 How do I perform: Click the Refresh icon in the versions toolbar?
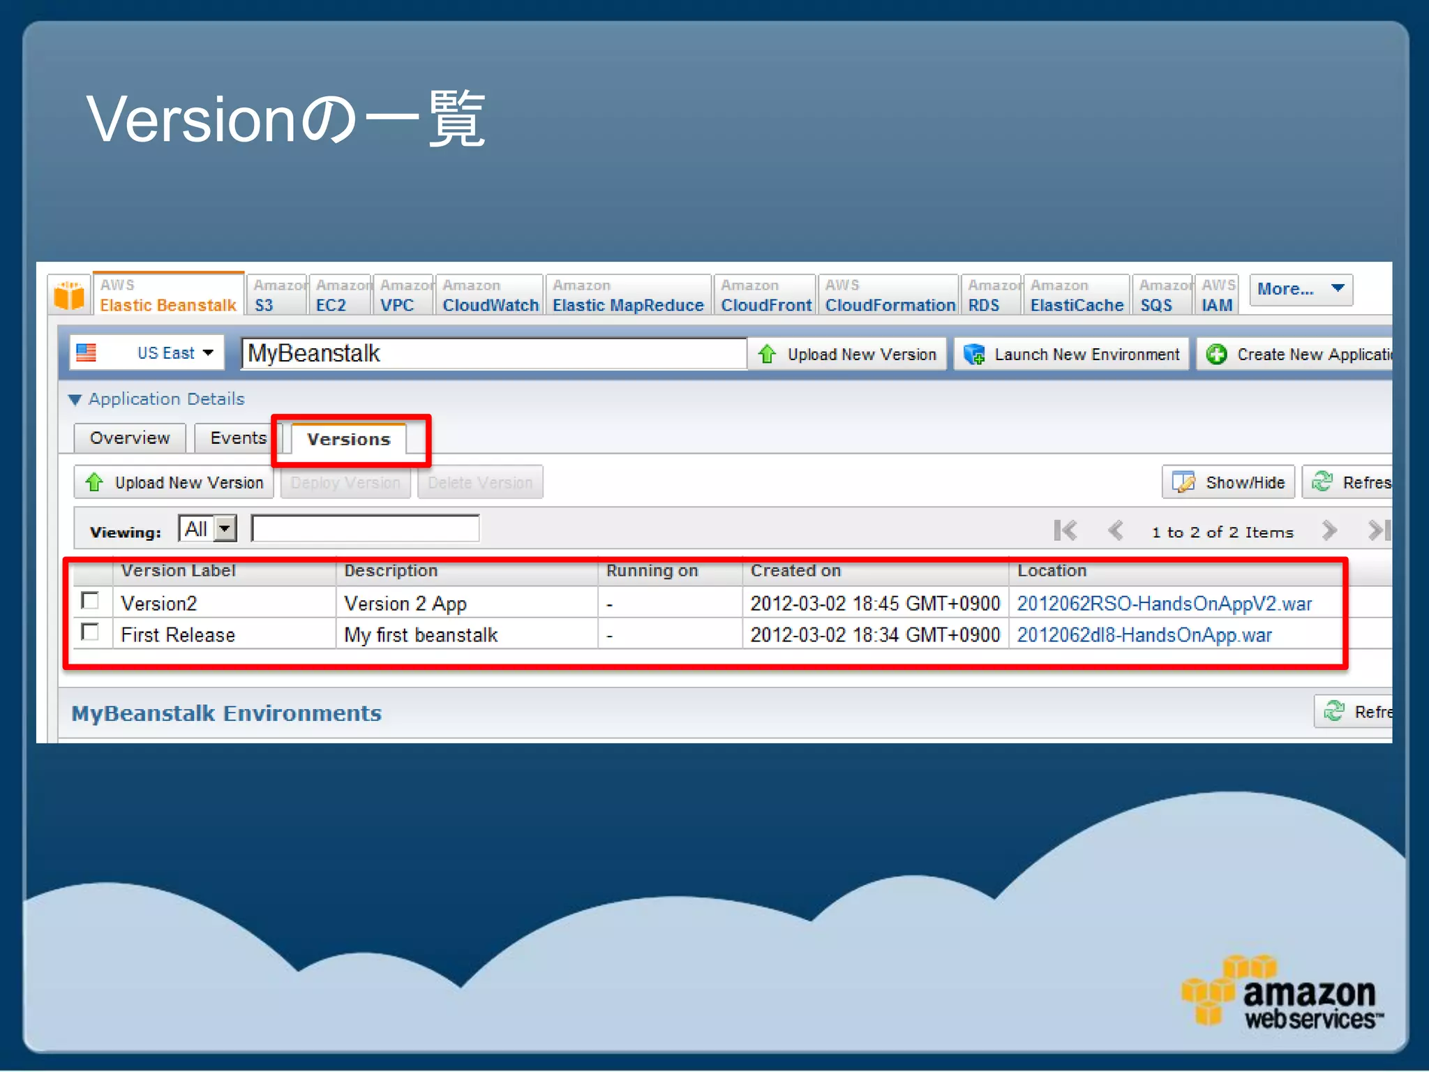[1322, 482]
